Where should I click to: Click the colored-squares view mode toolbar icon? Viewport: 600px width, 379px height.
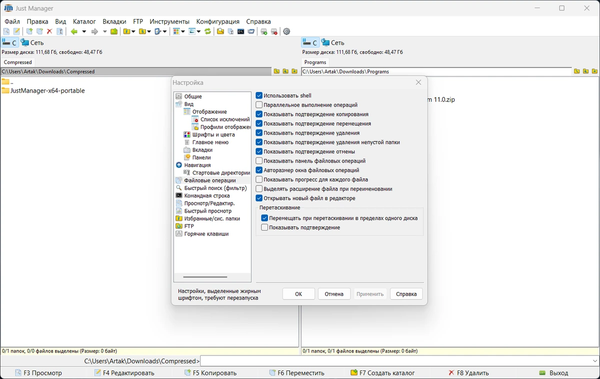[176, 31]
